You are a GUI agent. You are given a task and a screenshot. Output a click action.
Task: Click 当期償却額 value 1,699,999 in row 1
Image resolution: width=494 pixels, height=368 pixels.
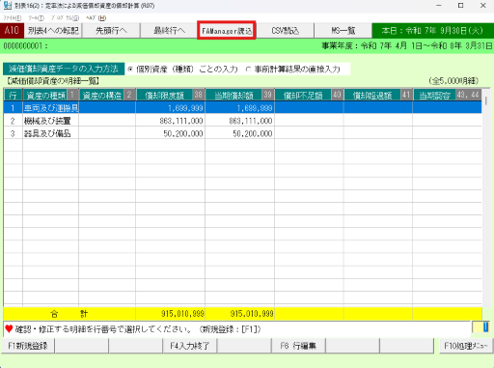(255, 108)
